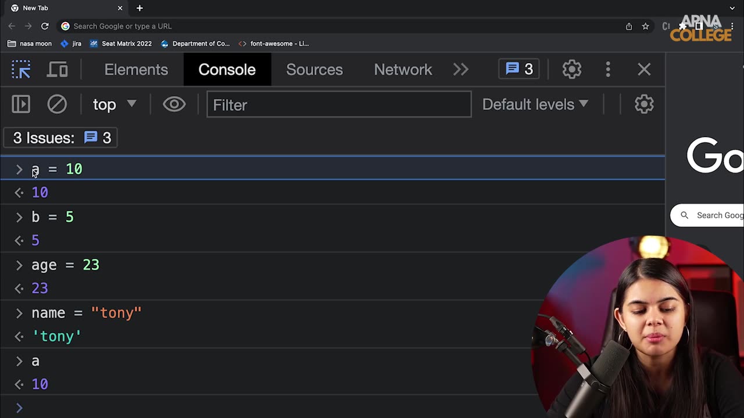The width and height of the screenshot is (744, 418).
Task: Show the console sidebar panel
Action: click(21, 105)
